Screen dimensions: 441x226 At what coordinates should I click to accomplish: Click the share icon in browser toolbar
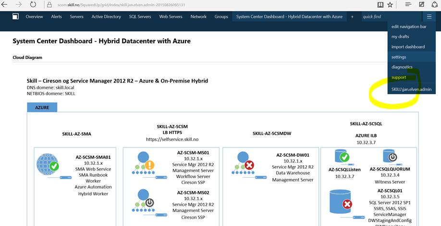[x=435, y=4]
